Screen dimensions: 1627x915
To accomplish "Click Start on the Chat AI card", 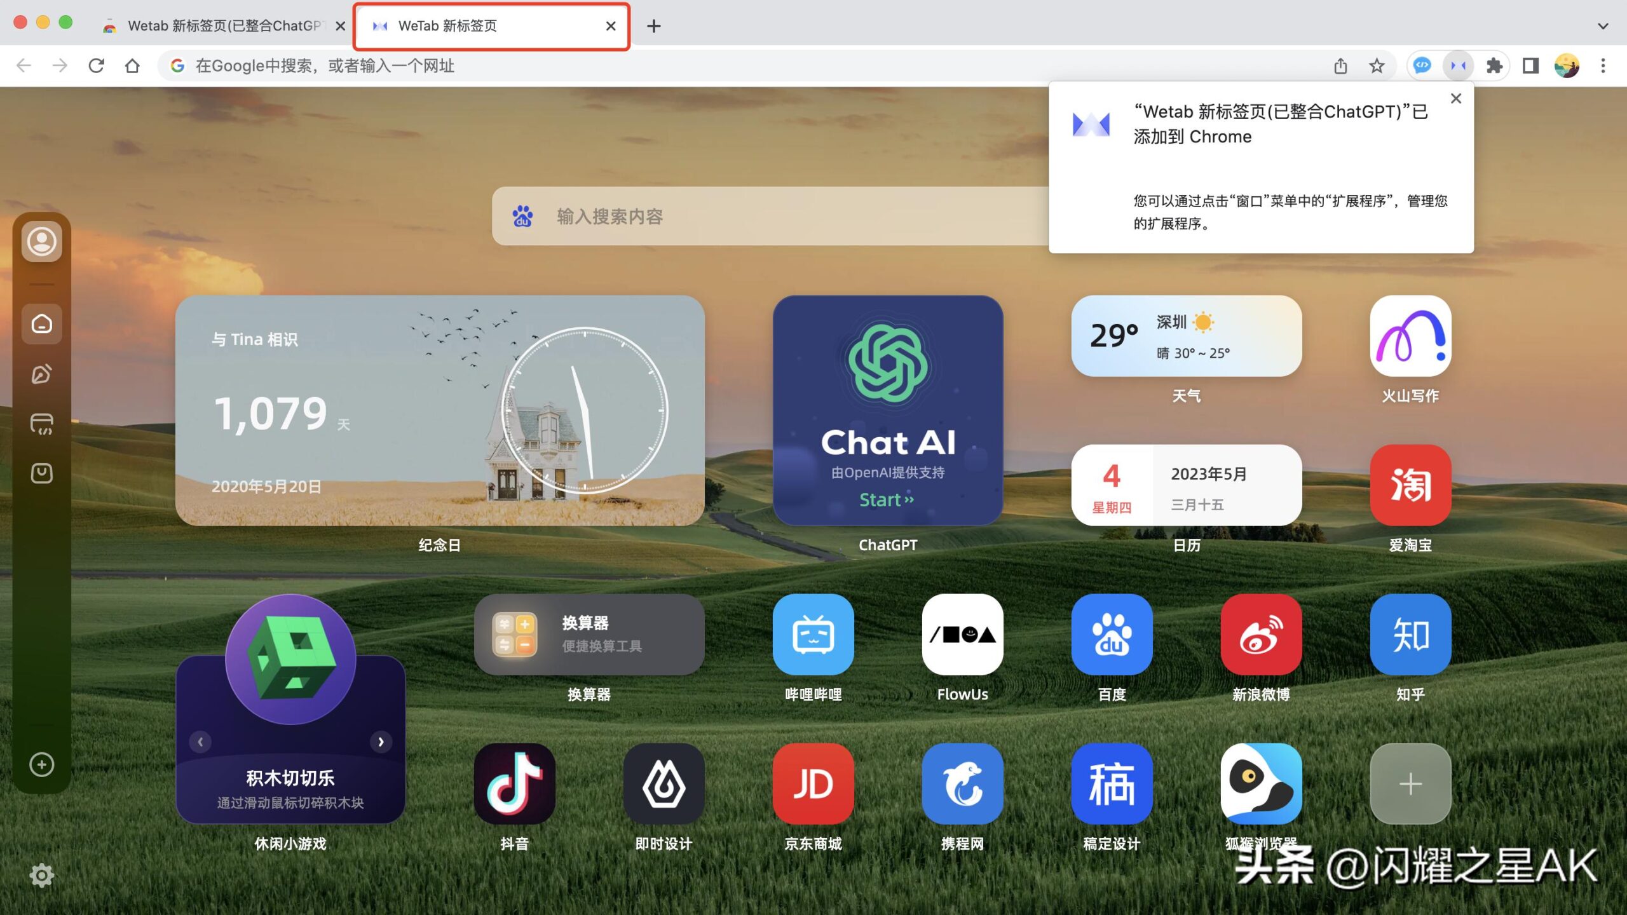I will [887, 500].
